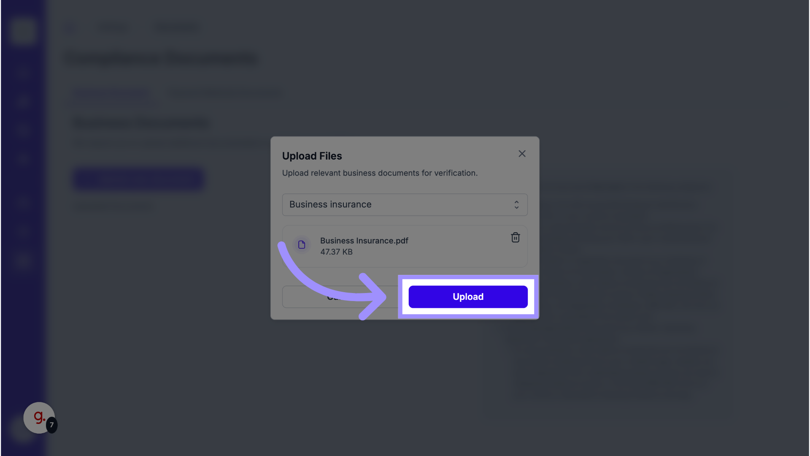Click the document icon beside Business Insurance.pdf

tap(302, 245)
